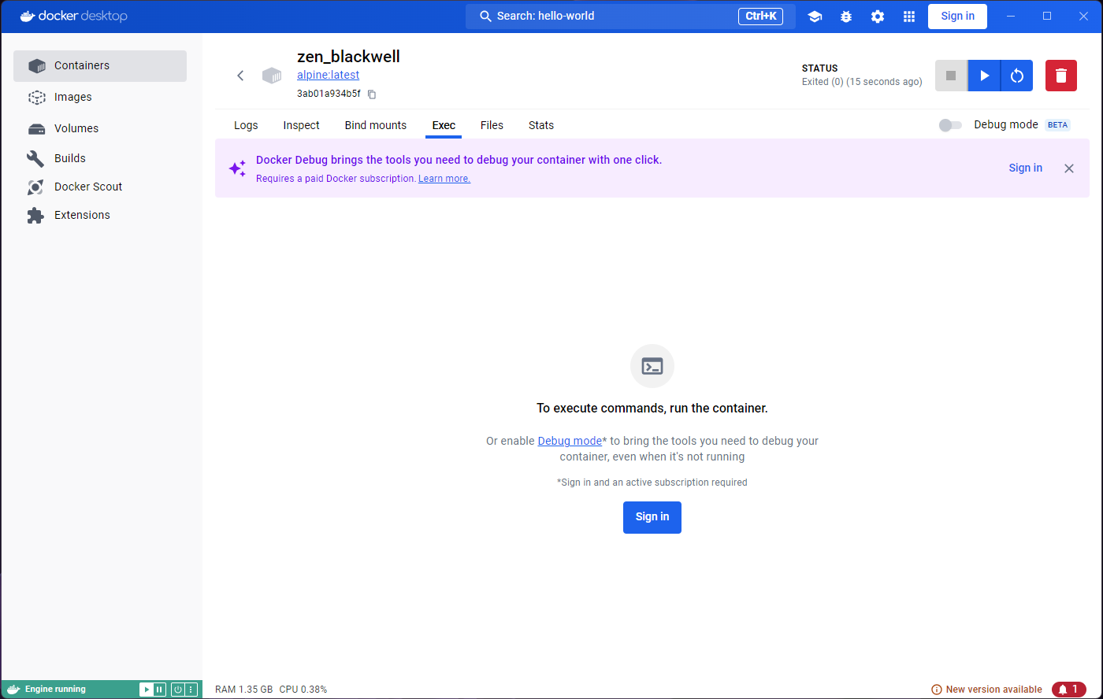Screen dimensions: 1103x699
Task: Click the engine power button in status bar
Action: click(x=178, y=690)
